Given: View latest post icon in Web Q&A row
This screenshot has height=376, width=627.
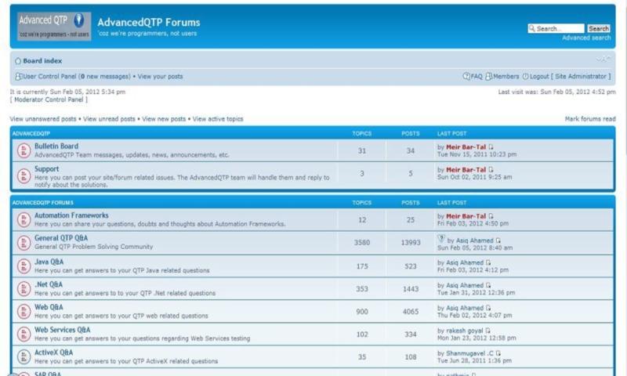Looking at the screenshot, I should (x=488, y=308).
